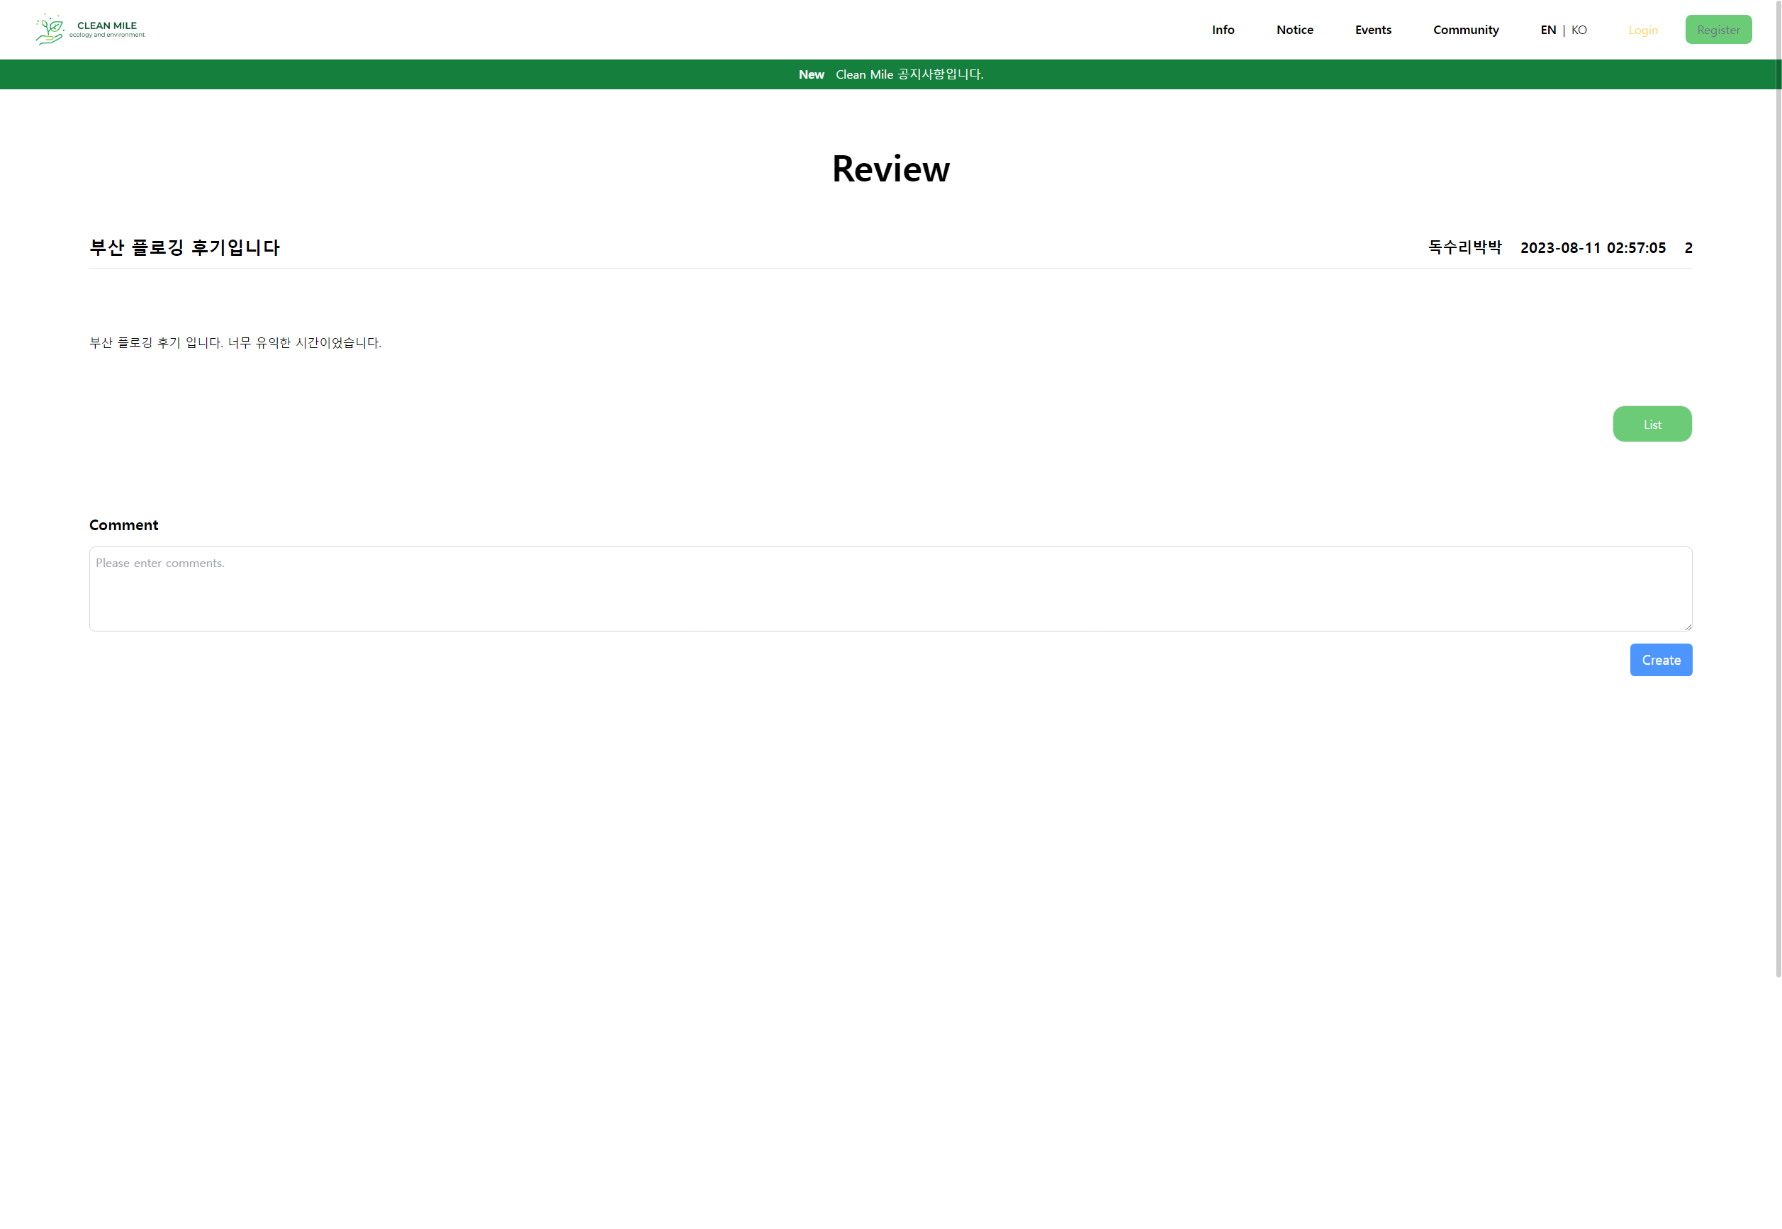Screen dimensions: 1782x1229
Task: Go back with the List button
Action: (x=1652, y=424)
